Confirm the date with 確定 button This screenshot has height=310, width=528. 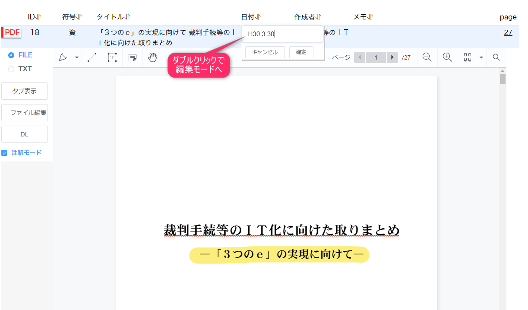301,52
